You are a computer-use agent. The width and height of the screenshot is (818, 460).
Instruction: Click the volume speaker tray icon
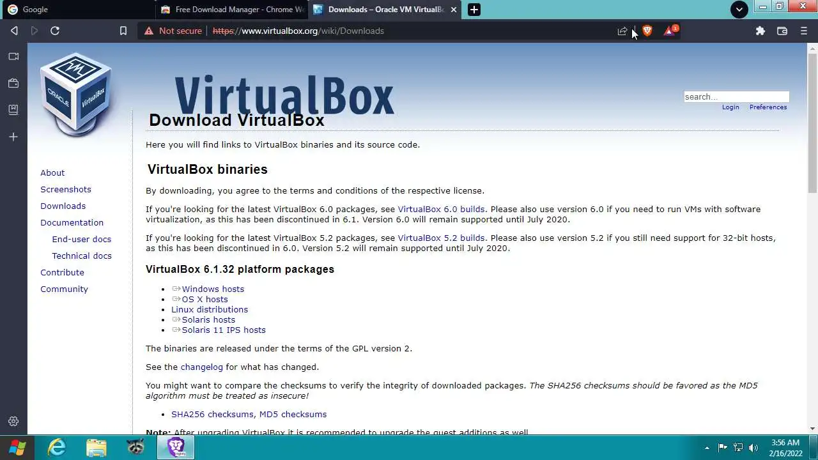pyautogui.click(x=753, y=447)
